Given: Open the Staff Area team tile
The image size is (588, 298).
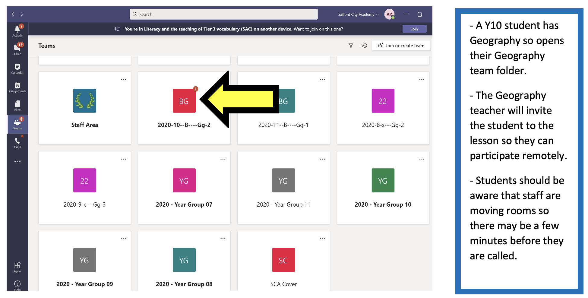Looking at the screenshot, I should tap(85, 108).
